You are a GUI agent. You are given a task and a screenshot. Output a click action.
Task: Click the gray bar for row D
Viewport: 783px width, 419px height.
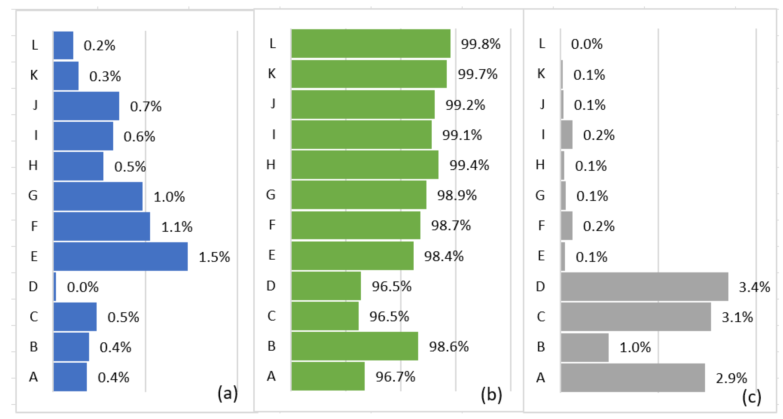645,287
